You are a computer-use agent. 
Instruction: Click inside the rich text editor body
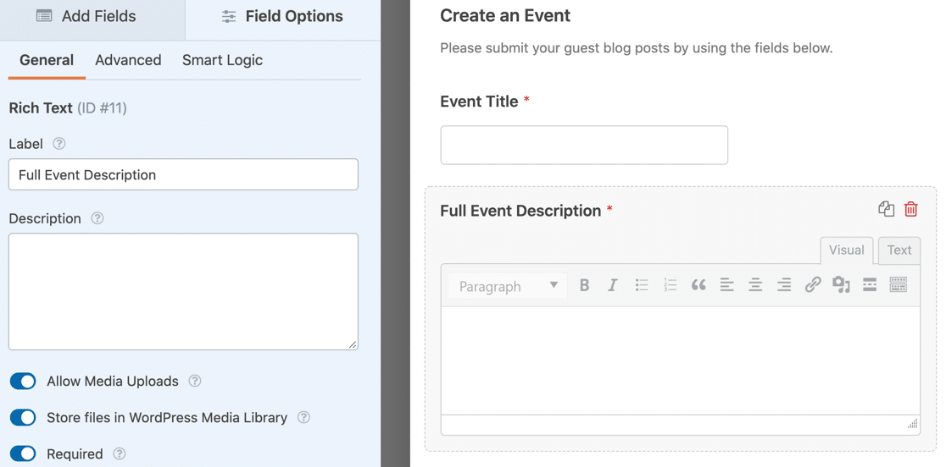tap(681, 360)
